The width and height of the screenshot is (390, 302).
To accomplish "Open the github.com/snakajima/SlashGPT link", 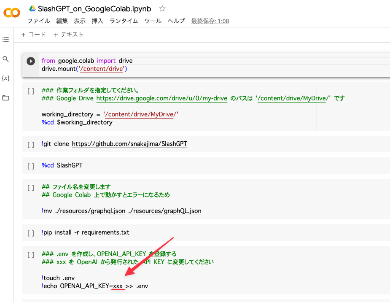I will (129, 144).
